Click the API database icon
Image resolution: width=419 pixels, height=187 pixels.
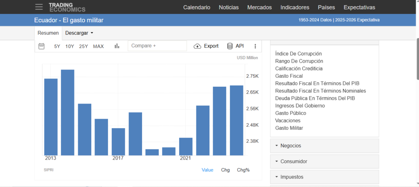(x=230, y=46)
